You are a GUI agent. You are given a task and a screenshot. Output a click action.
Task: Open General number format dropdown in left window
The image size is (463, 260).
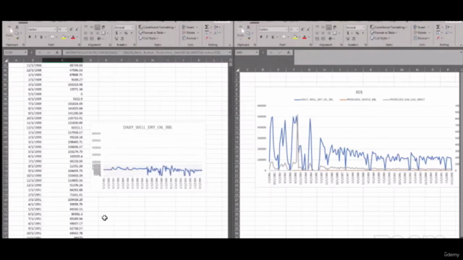click(132, 27)
